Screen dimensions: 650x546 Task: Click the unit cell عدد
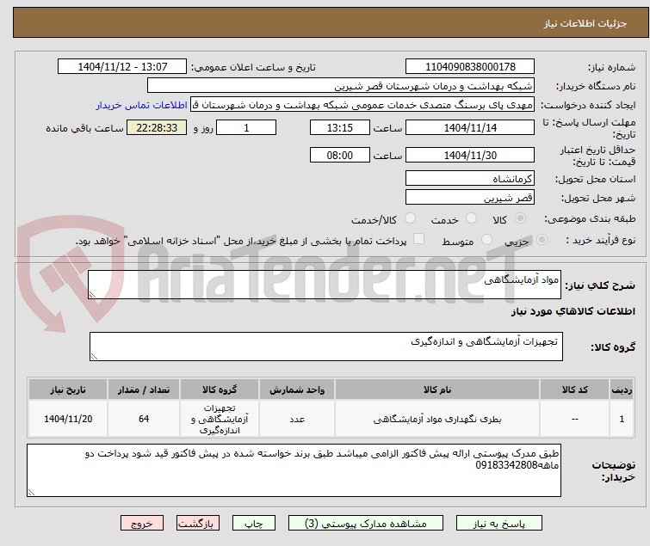(x=297, y=419)
